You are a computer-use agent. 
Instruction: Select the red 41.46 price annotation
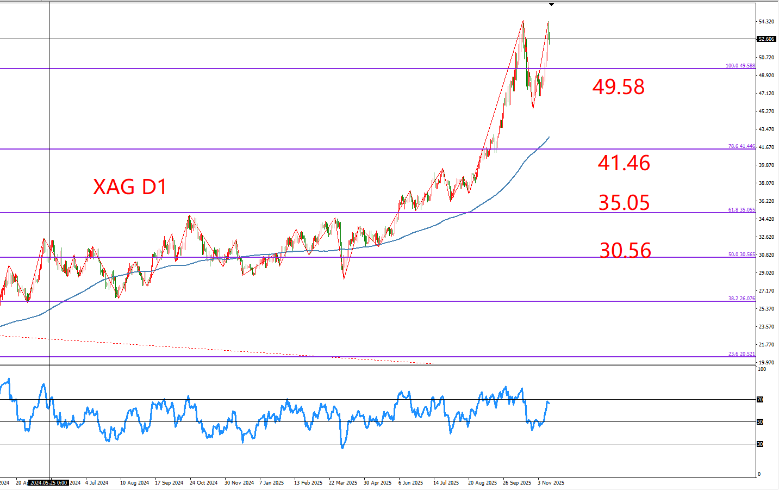click(x=624, y=163)
